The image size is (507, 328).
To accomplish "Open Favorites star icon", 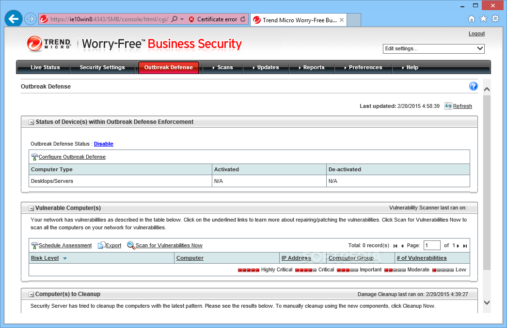I will (483, 19).
